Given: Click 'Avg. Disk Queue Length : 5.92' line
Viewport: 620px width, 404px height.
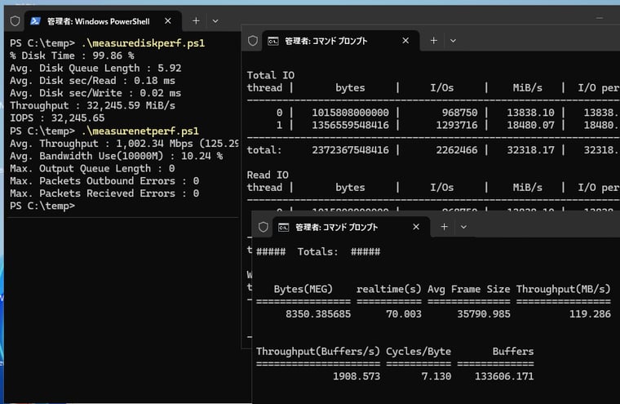Looking at the screenshot, I should 95,69.
